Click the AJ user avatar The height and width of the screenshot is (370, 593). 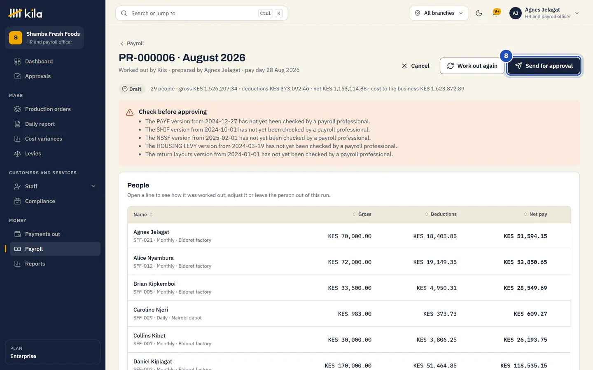coord(516,13)
